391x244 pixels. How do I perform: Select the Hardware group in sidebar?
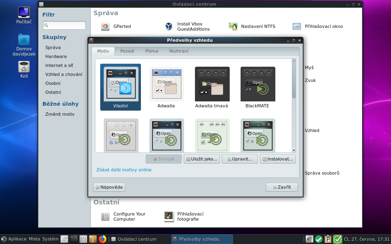pos(56,56)
